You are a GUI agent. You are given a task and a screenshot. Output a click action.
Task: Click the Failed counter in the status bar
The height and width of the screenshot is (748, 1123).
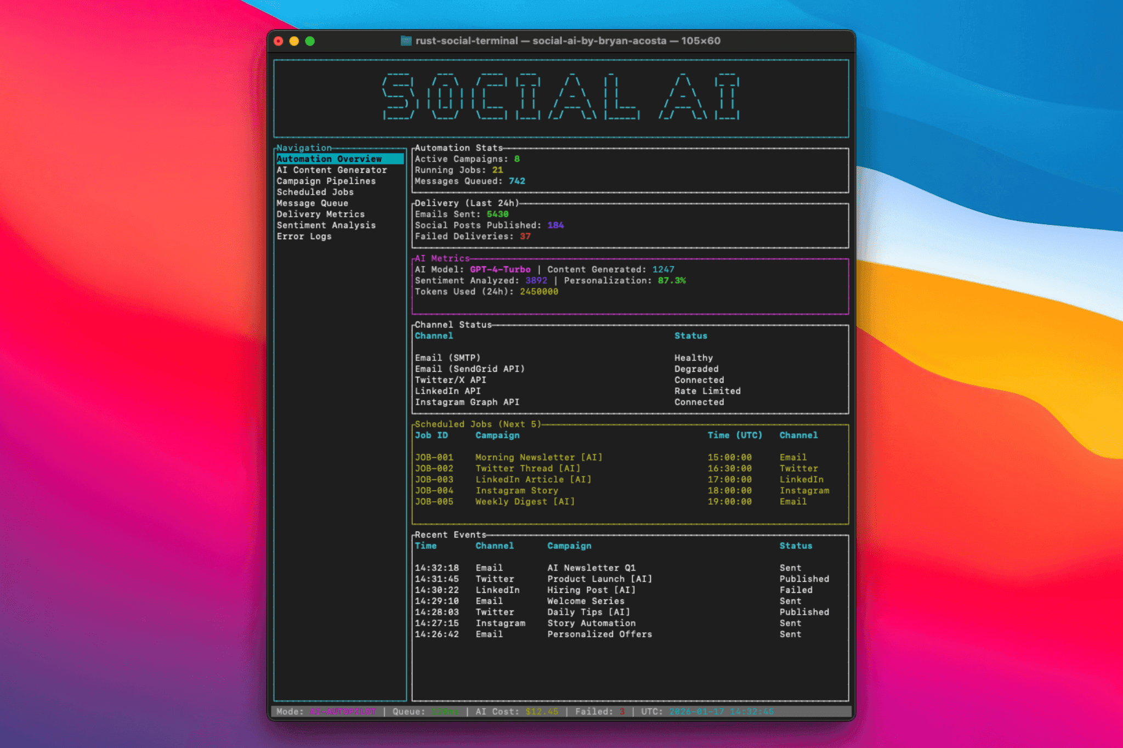(x=622, y=711)
